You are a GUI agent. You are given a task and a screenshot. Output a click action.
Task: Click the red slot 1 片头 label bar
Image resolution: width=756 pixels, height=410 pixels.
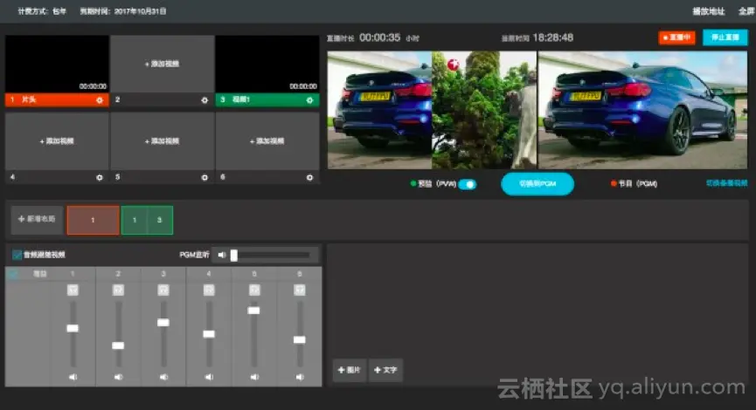pyautogui.click(x=57, y=99)
